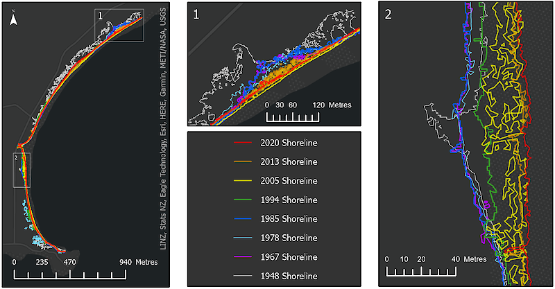555x289 pixels.
Task: Click the '1994 Shoreline' legend label
Action: coord(289,200)
